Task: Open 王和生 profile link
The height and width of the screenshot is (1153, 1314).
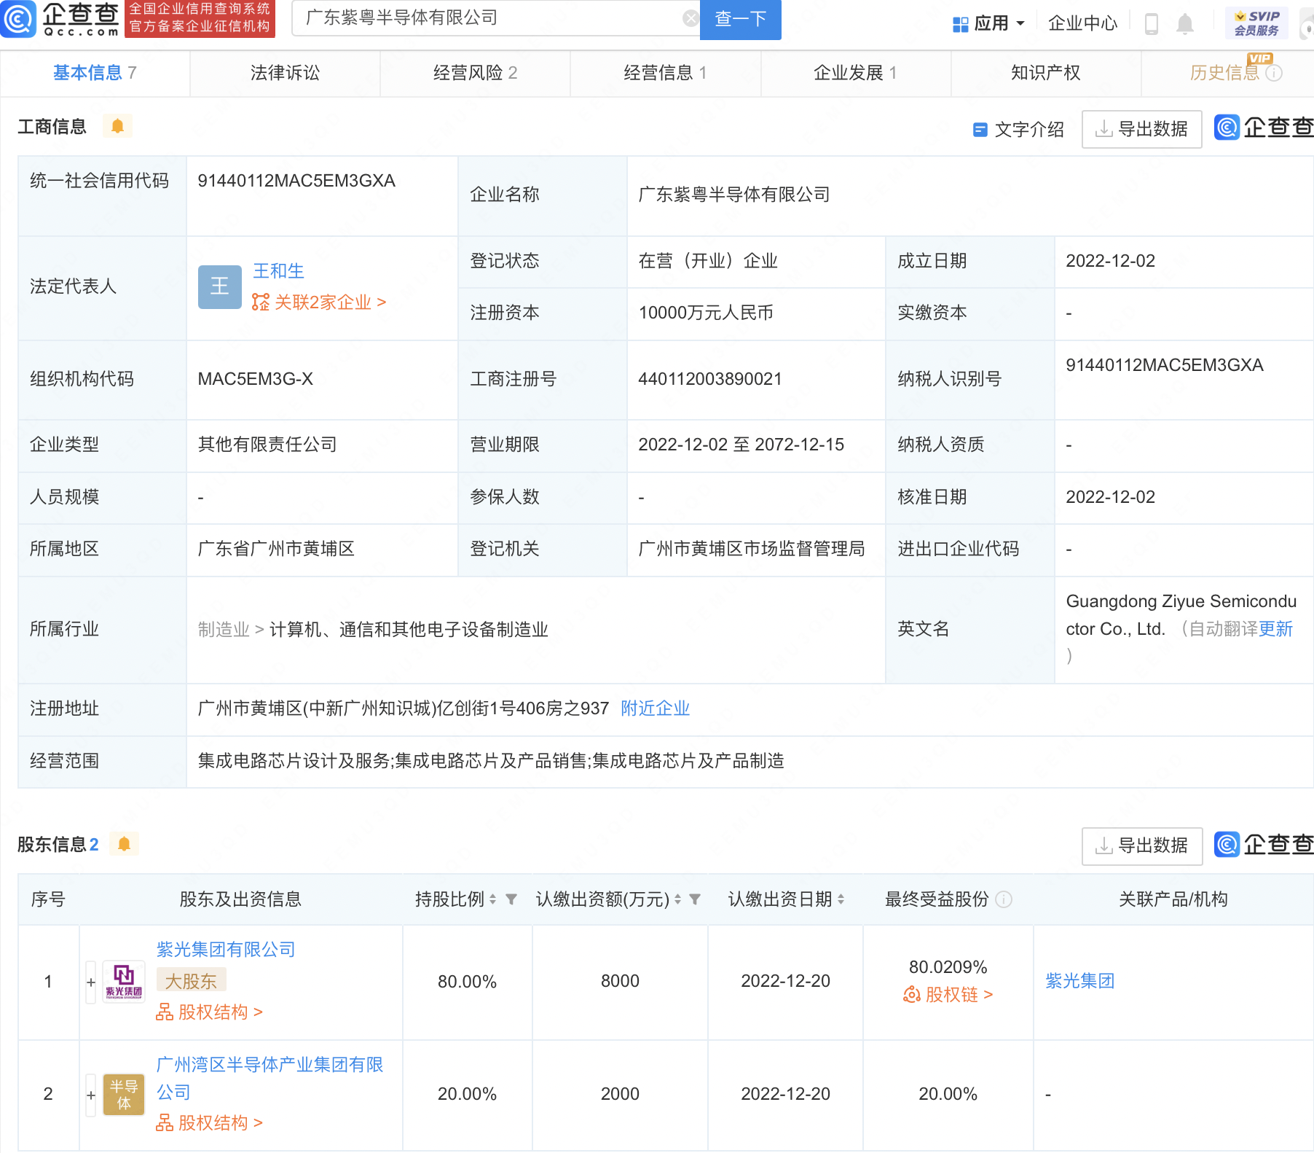Action: click(278, 271)
